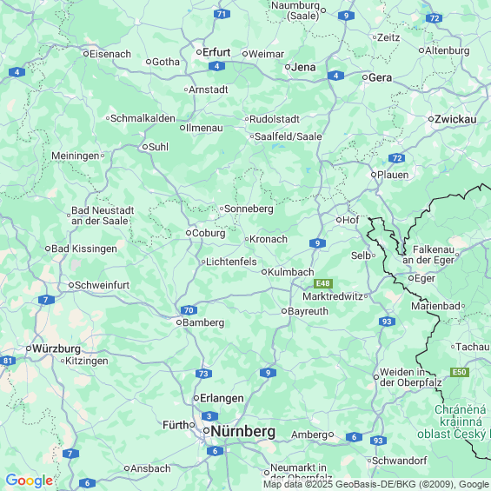Click the E50 route shield
This screenshot has height=491, width=491.
(x=460, y=372)
